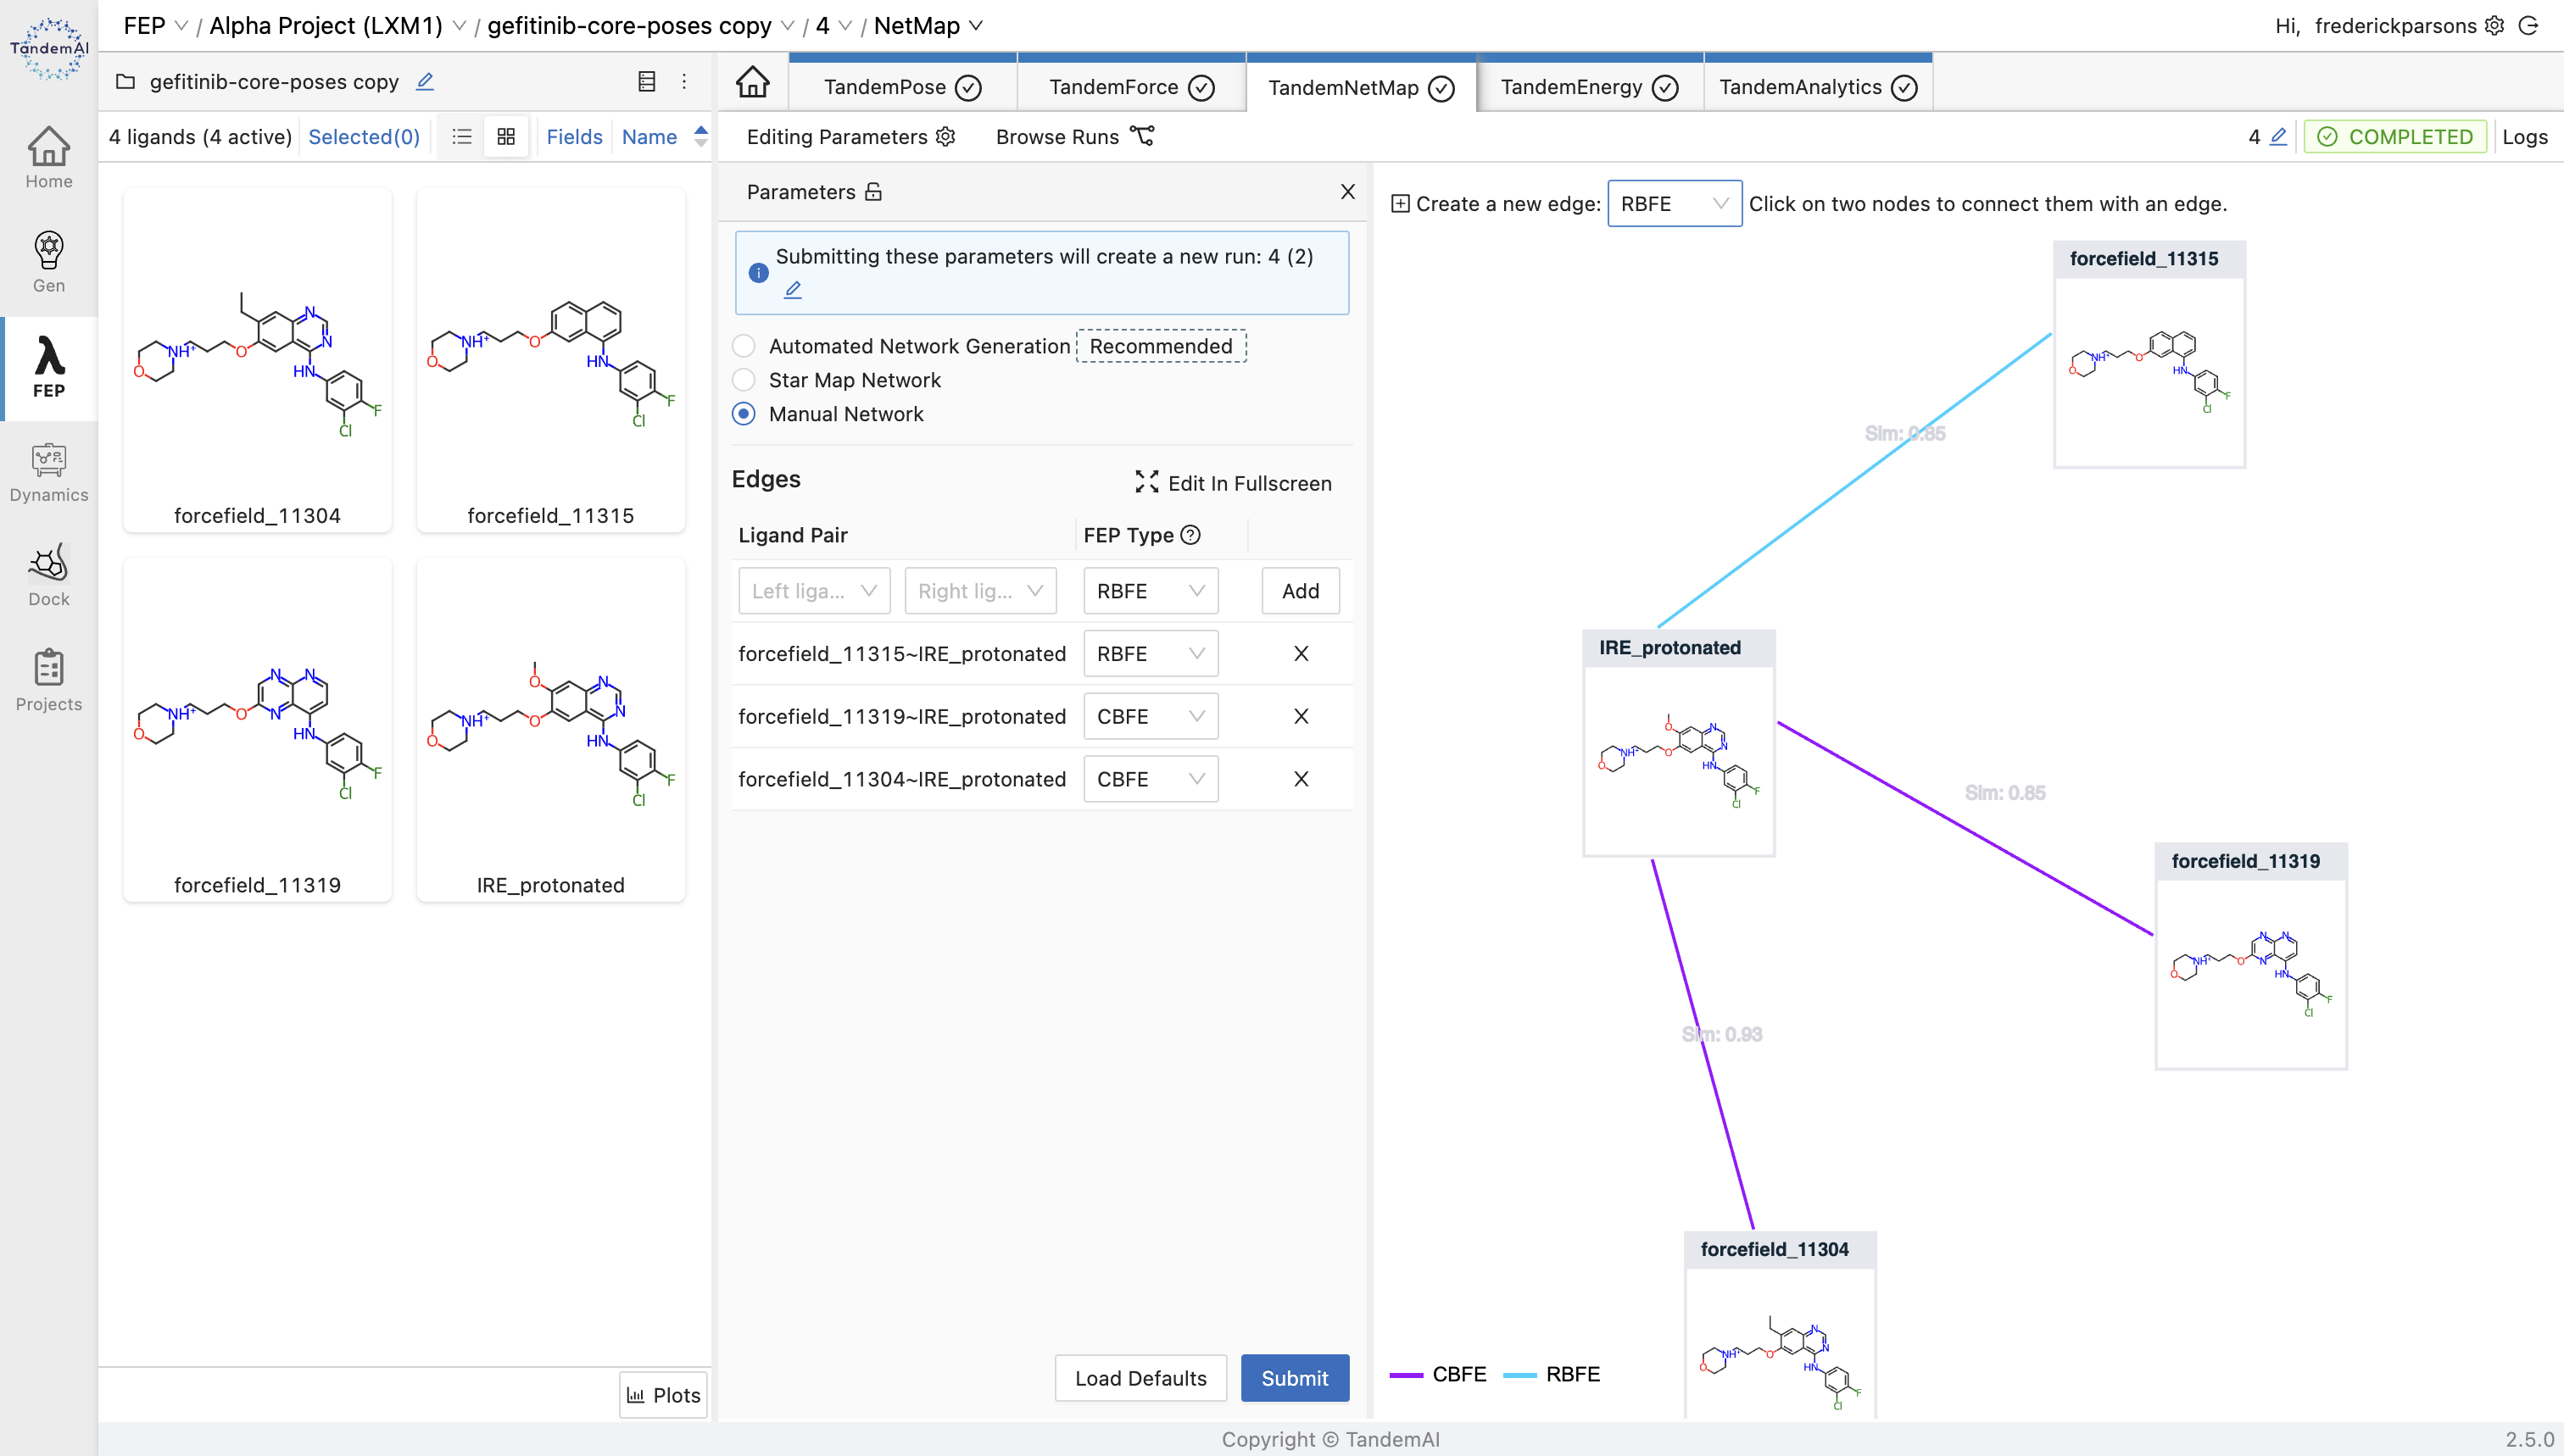Click the Load Defaults button
The image size is (2564, 1456).
tap(1140, 1377)
